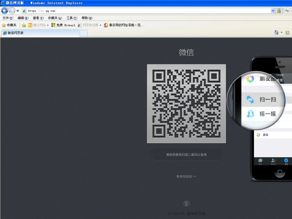Click the 请使用微信扫描二维码以登录 prompt

tap(186, 154)
